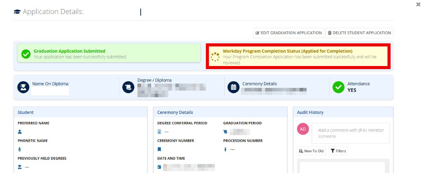Open the Filters dropdown in Audit History
Viewport: 423px width, 173px height.
click(338, 151)
